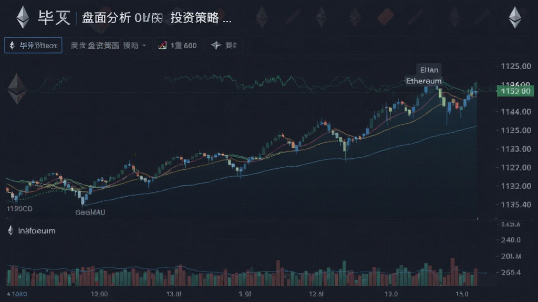This screenshot has width=538, height=302.
Task: Select the green current price label 1132.00
Action: coord(515,91)
